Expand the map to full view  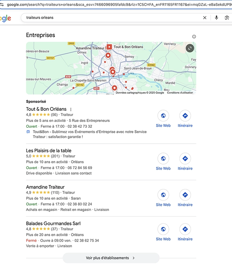point(189,48)
